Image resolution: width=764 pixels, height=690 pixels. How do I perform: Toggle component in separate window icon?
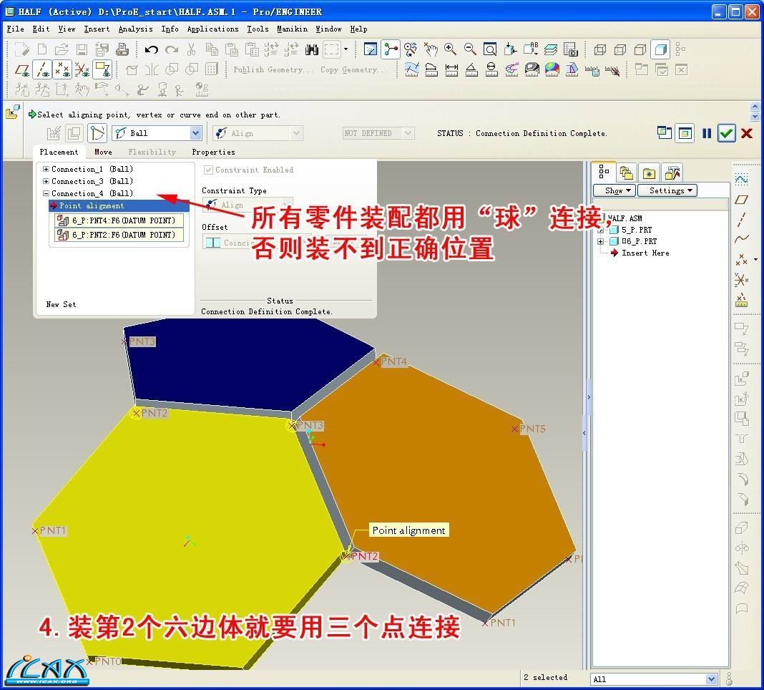(x=664, y=133)
